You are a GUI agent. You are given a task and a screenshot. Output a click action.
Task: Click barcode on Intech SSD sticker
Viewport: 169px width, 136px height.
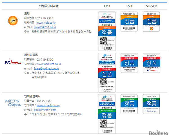[x=129, y=111]
